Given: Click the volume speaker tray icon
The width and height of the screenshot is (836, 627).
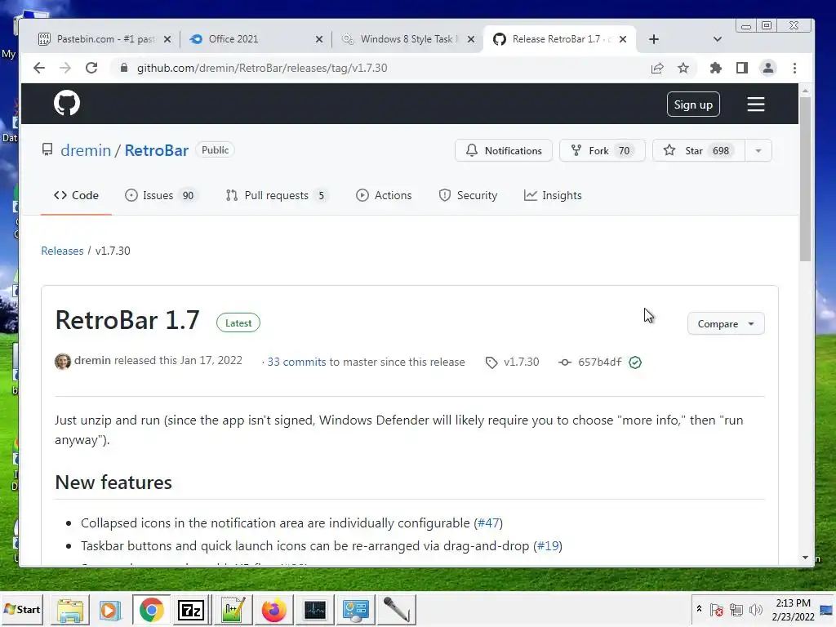Looking at the screenshot, I should point(755,610).
